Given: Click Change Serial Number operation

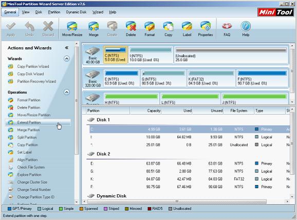Looking at the screenshot, I should tap(34, 190).
